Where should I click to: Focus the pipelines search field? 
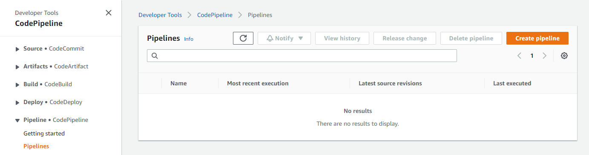[x=302, y=56]
